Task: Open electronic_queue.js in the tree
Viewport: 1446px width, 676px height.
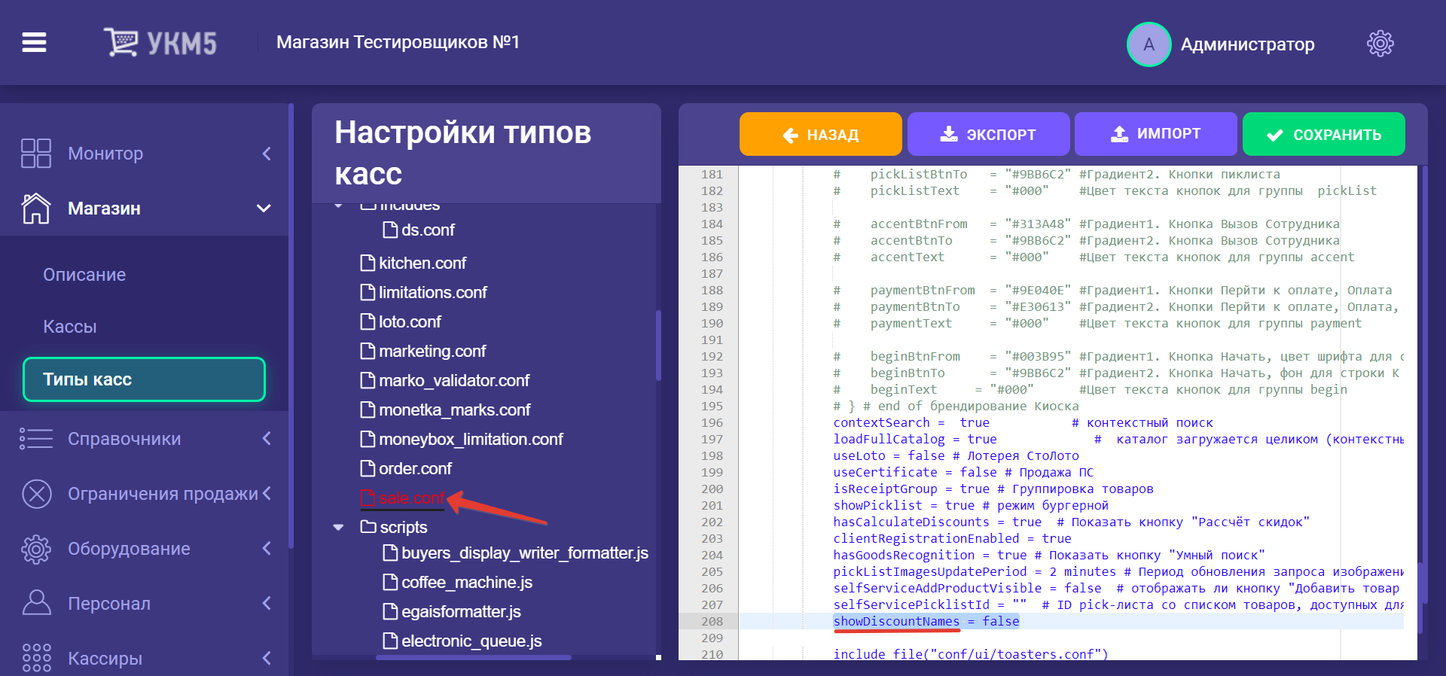Action: click(x=471, y=641)
